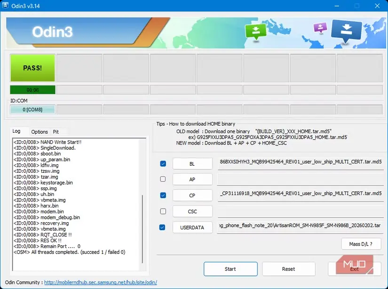Click the green PASS! status box
Image resolution: width=388 pixels, height=289 pixels.
pyautogui.click(x=32, y=68)
